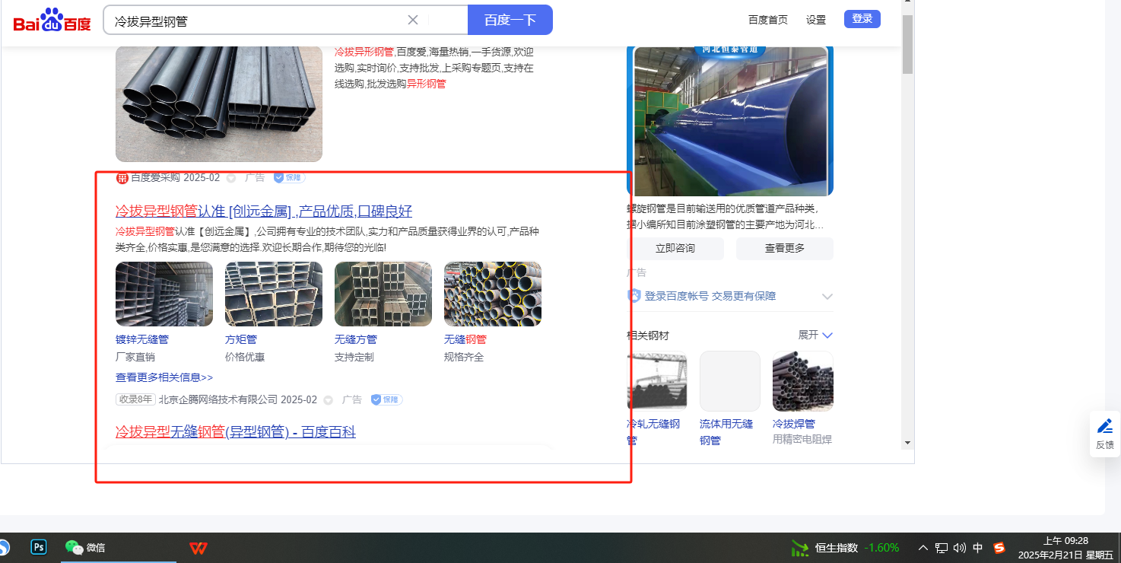This screenshot has width=1121, height=563.
Task: Open Photoshop from the taskbar
Action: [x=39, y=547]
